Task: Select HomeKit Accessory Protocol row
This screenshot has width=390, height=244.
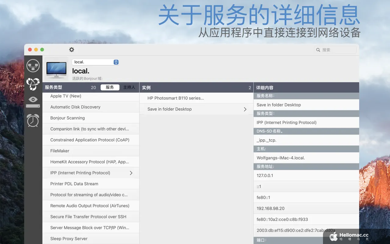Action: point(91,162)
